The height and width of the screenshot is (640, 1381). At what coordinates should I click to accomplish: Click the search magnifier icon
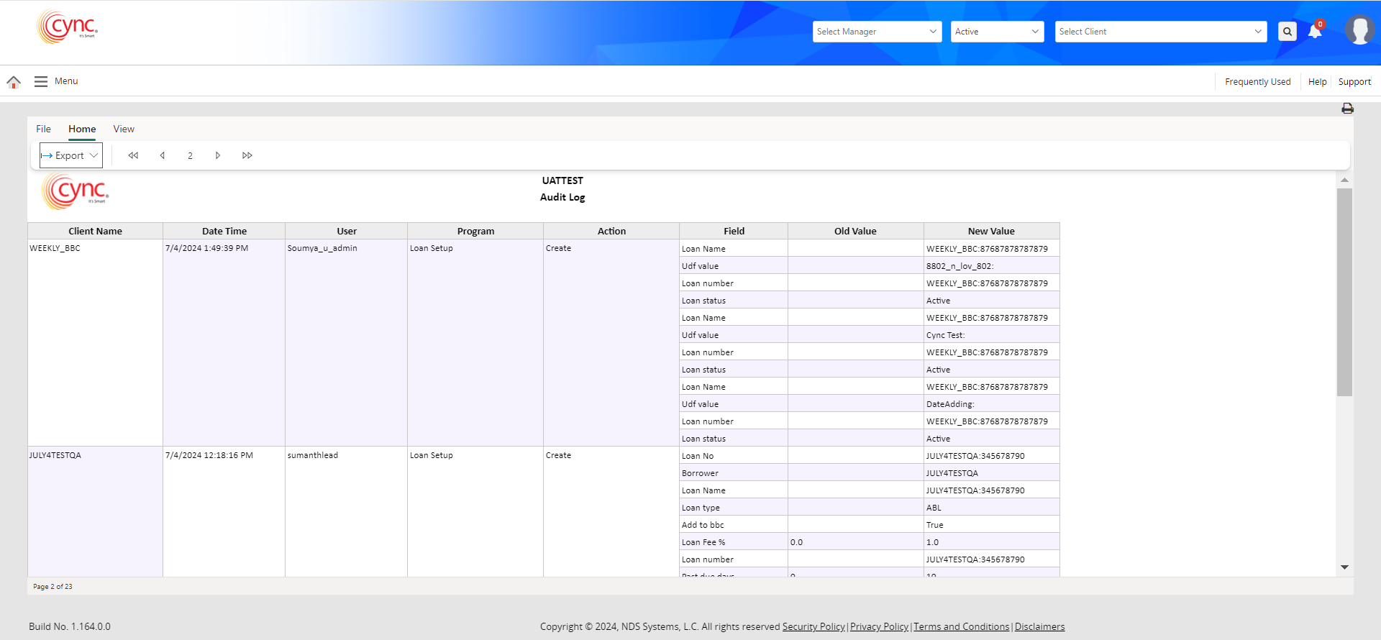point(1287,32)
